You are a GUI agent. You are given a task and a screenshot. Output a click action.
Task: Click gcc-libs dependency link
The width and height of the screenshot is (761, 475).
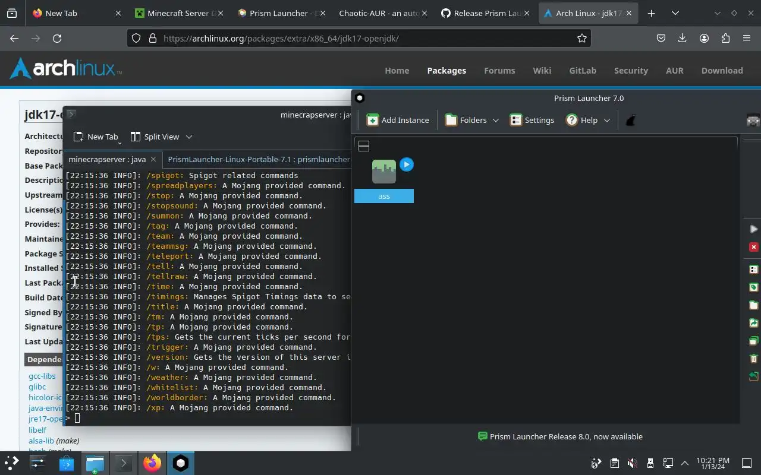tap(42, 376)
